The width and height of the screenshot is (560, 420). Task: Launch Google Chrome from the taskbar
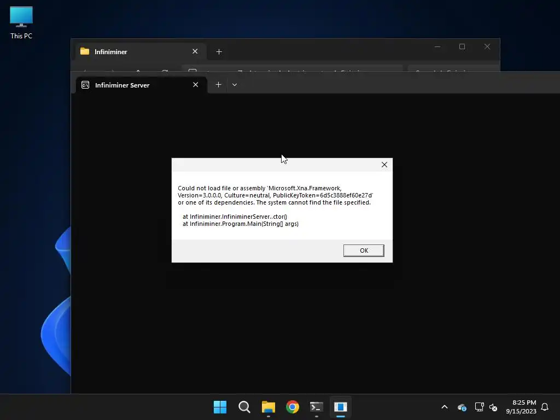point(293,407)
